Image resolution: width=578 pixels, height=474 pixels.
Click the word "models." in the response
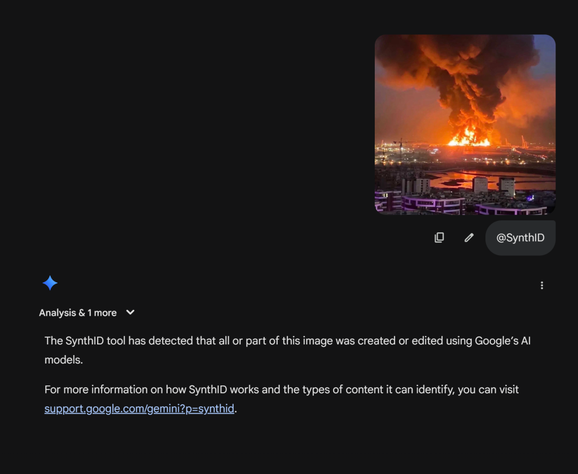64,360
